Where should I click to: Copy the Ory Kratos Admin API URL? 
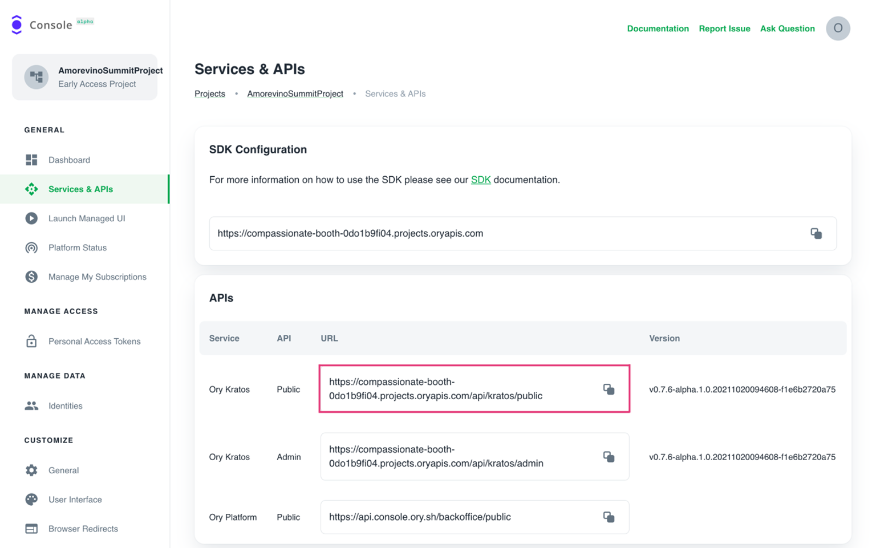pyautogui.click(x=609, y=457)
